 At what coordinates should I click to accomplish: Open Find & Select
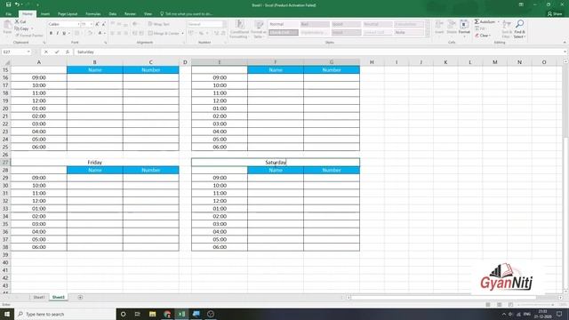coord(519,29)
